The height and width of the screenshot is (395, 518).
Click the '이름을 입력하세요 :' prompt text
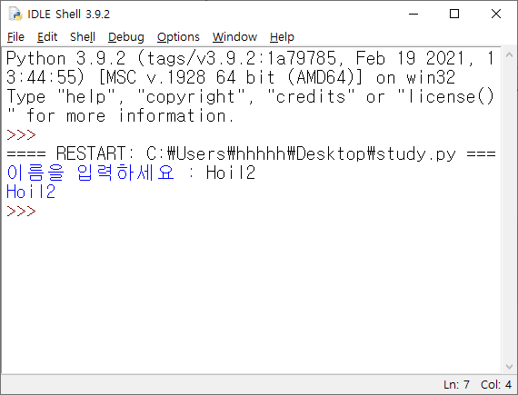(x=101, y=173)
